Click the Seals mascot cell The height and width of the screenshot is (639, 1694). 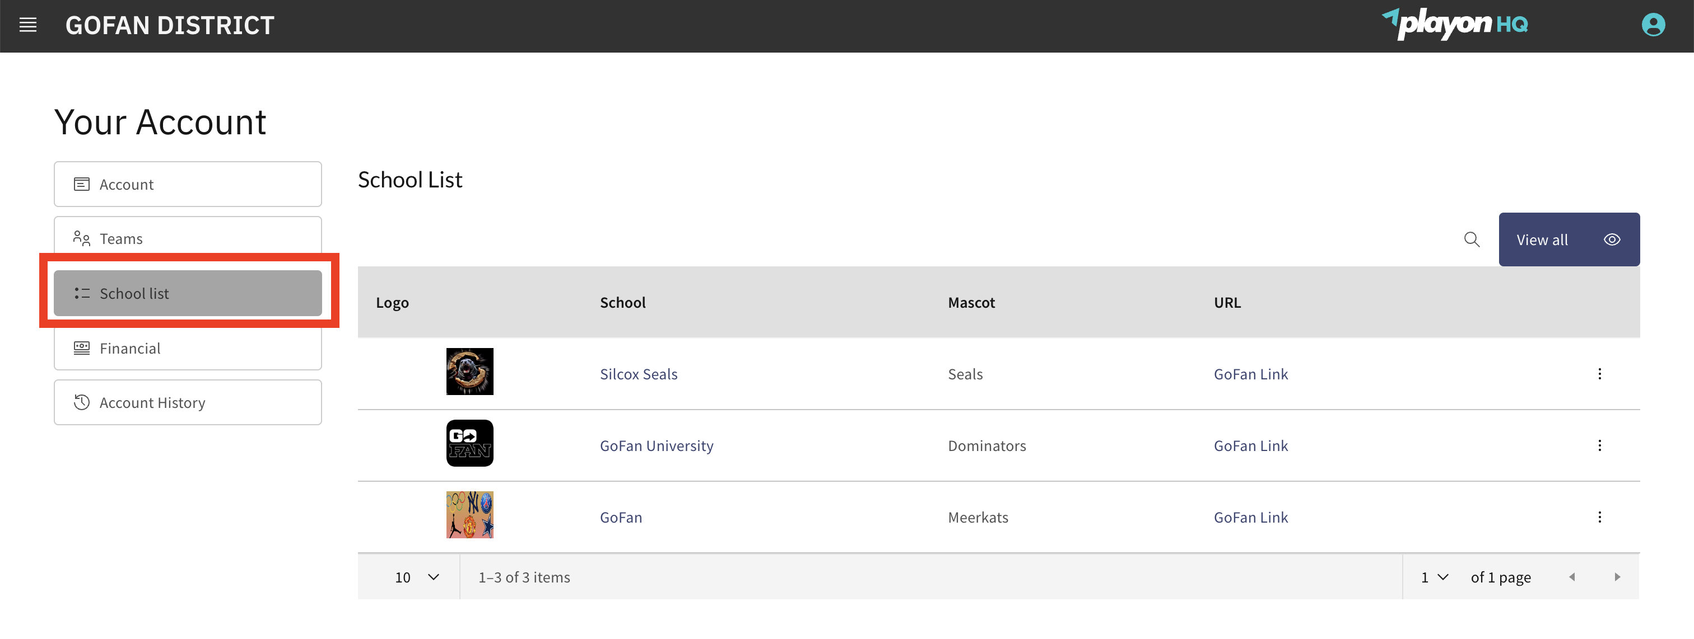(965, 374)
